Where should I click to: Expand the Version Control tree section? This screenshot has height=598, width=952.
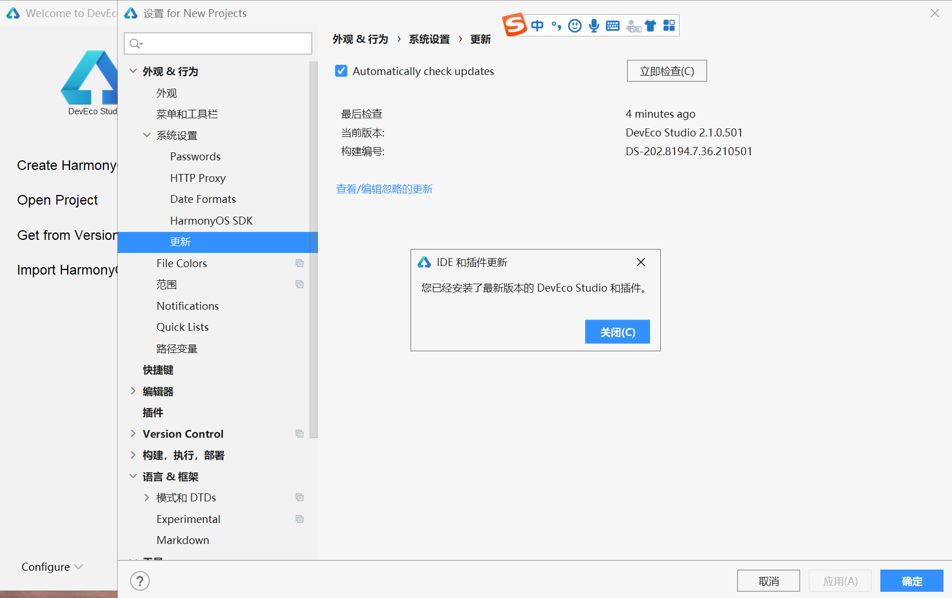tap(133, 434)
